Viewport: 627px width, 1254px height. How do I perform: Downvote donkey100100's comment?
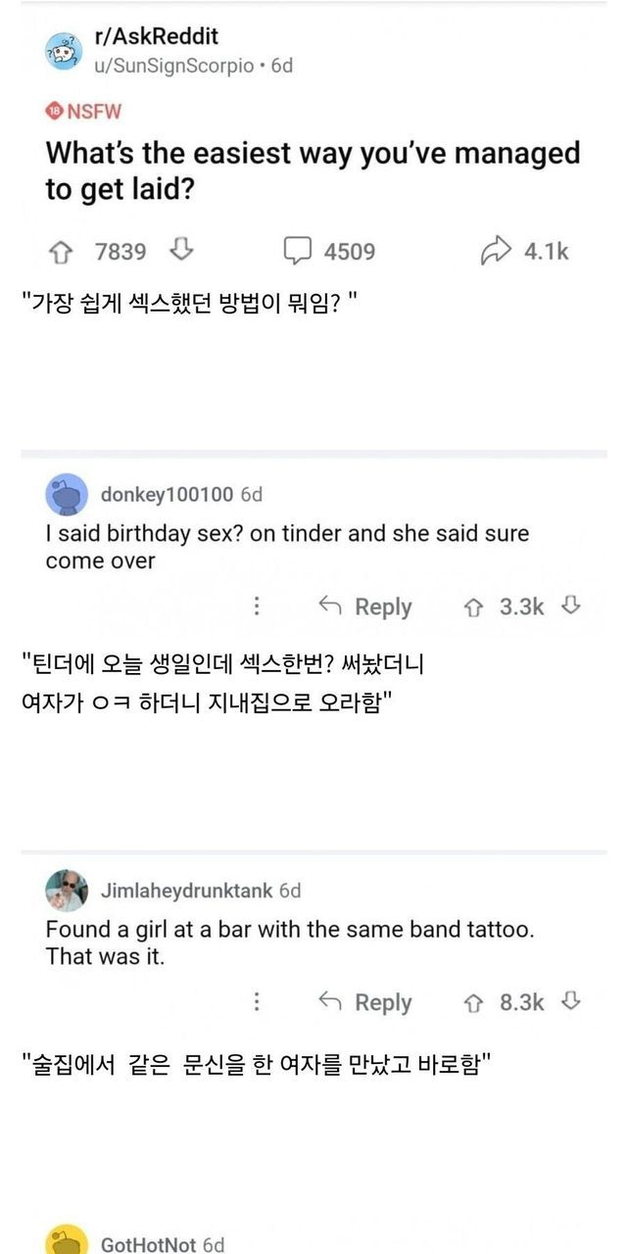571,606
